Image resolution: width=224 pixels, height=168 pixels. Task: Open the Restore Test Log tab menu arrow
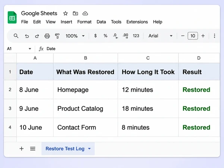pos(90,149)
